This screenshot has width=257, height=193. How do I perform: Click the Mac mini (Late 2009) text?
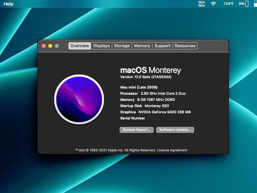coord(139,87)
